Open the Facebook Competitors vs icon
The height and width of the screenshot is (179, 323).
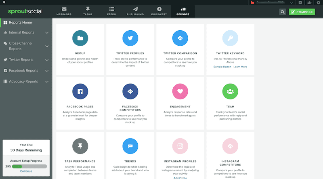130,91
